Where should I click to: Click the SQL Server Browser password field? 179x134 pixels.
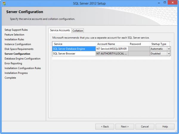tap(139, 54)
